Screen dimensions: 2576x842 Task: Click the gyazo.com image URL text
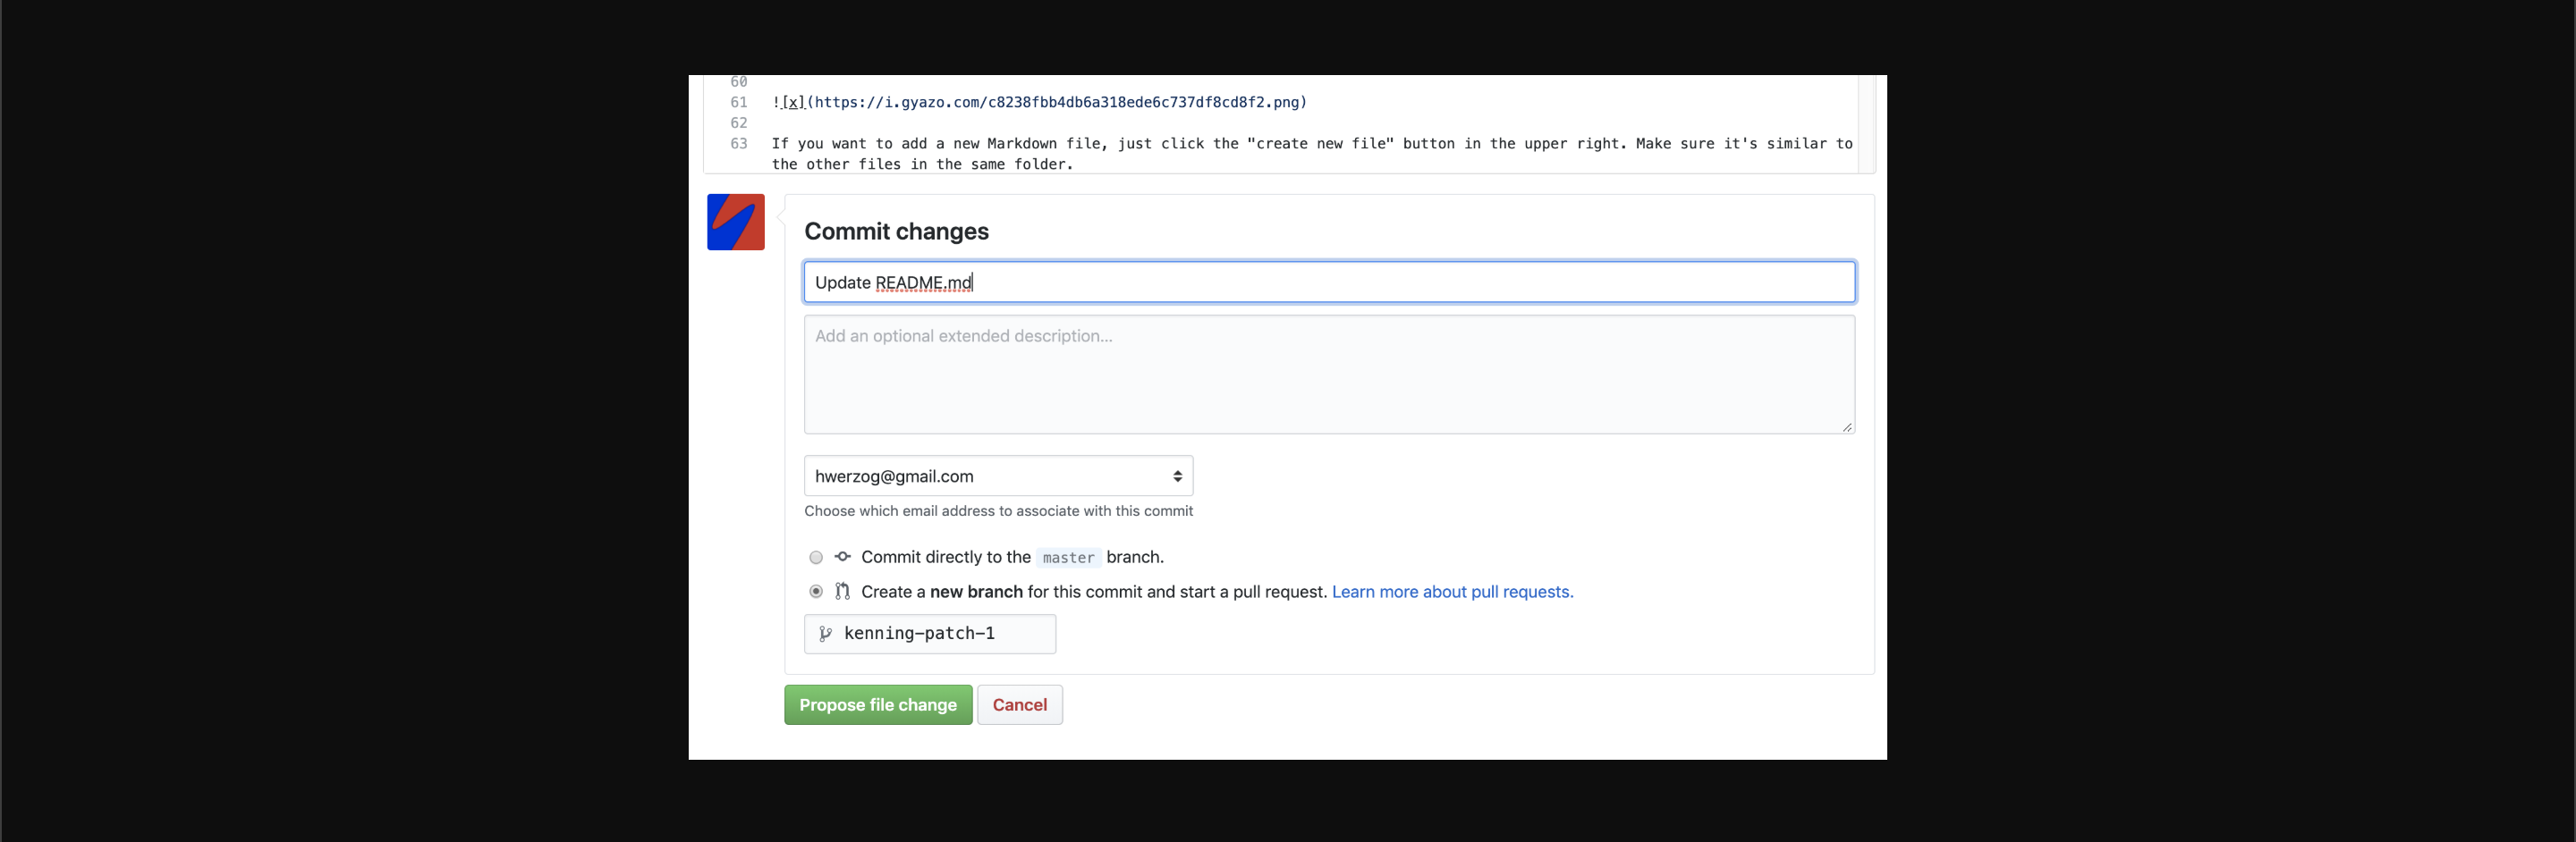(1060, 101)
